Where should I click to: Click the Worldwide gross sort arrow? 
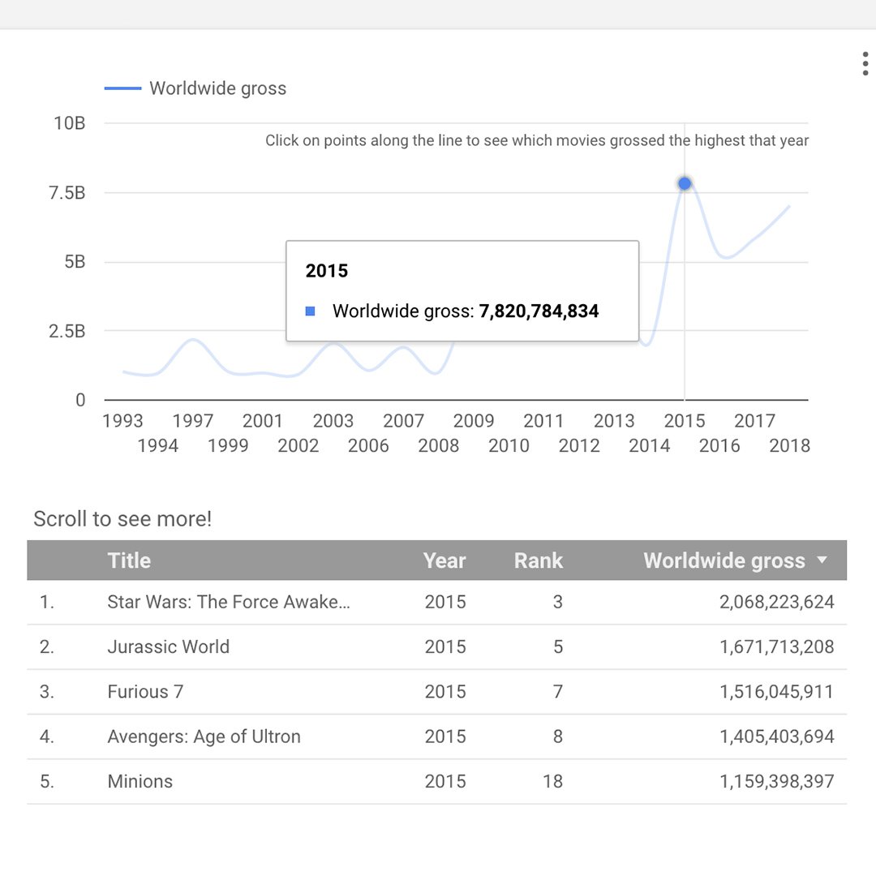click(822, 559)
